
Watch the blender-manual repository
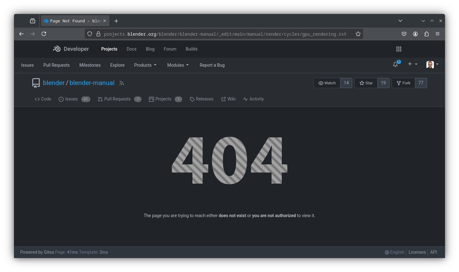[x=327, y=83]
